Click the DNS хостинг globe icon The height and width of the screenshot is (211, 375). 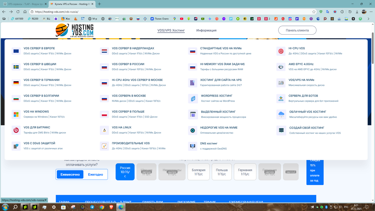pyautogui.click(x=192, y=146)
